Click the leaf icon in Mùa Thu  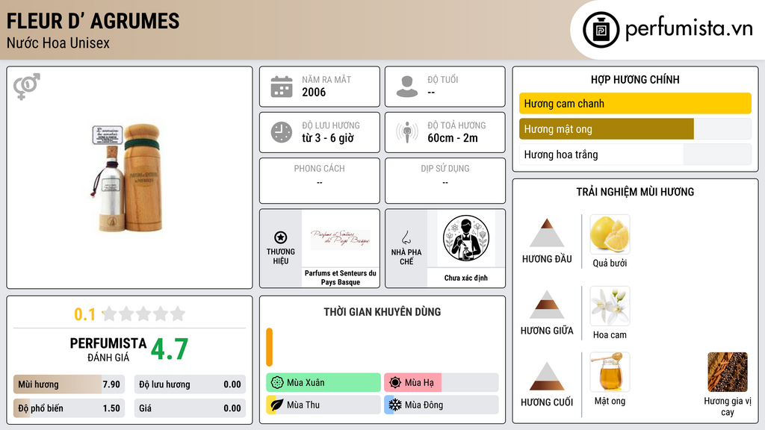277,405
